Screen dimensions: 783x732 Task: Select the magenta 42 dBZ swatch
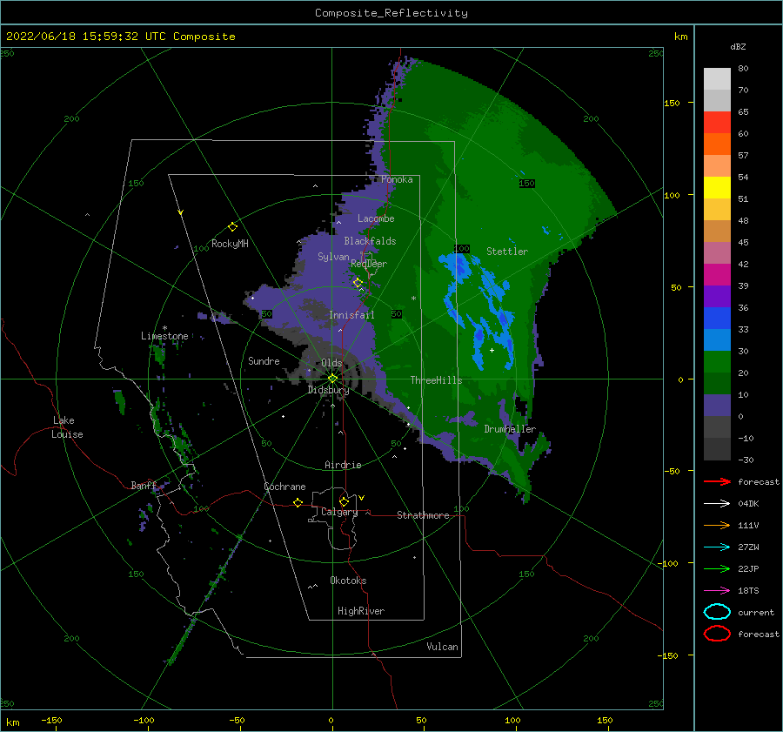[717, 274]
